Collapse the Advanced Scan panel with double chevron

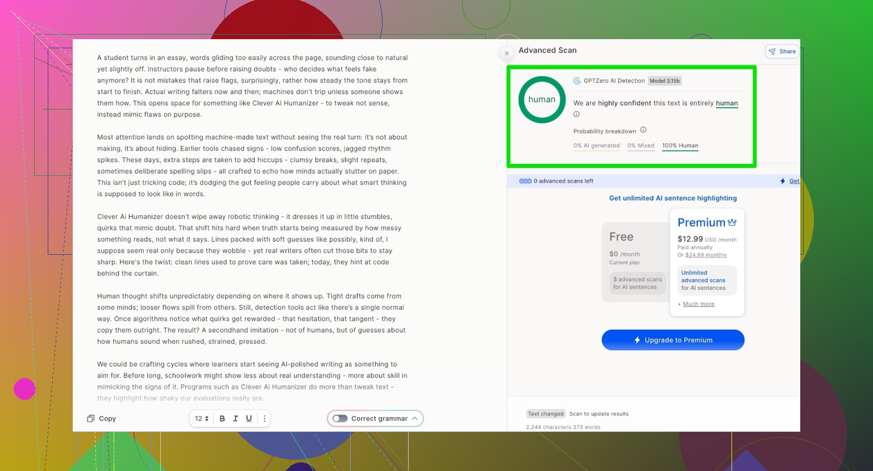point(506,53)
